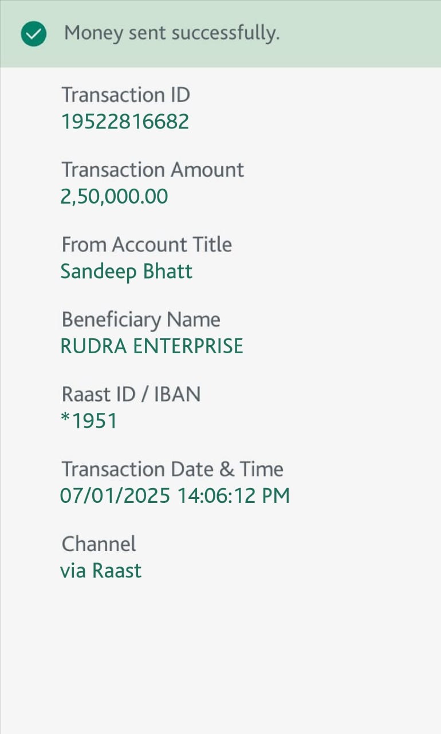Click the Transaction Date & Time label
The image size is (441, 734).
pos(172,469)
